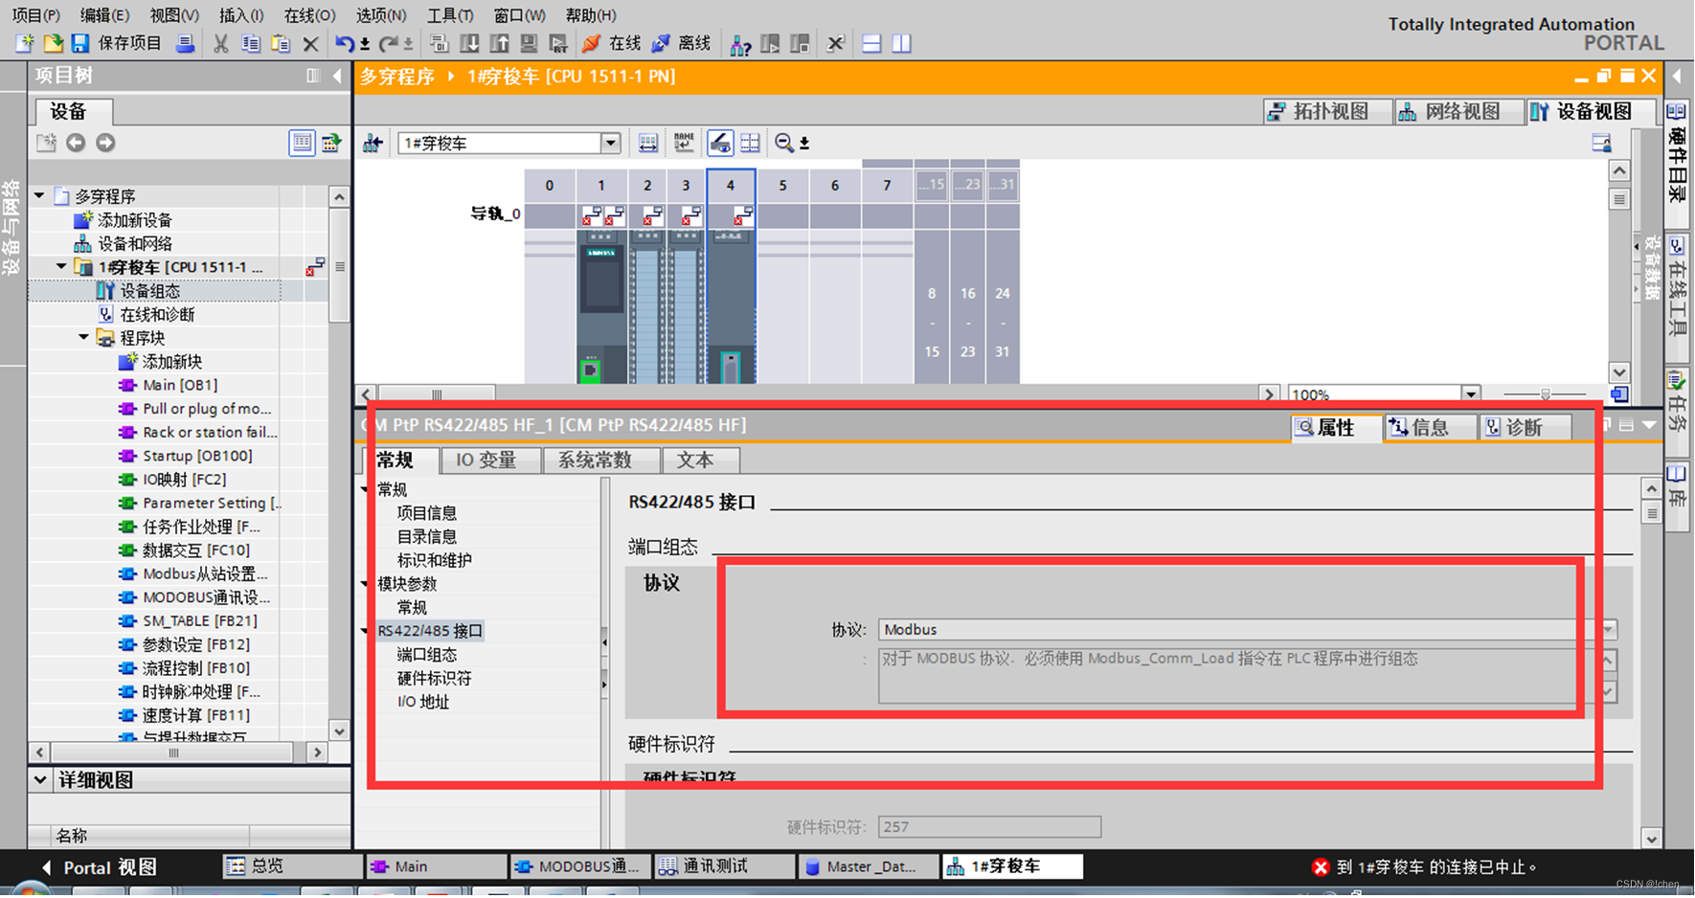Collapse the 程序块 folder node
This screenshot has width=1695, height=898.
[x=84, y=337]
